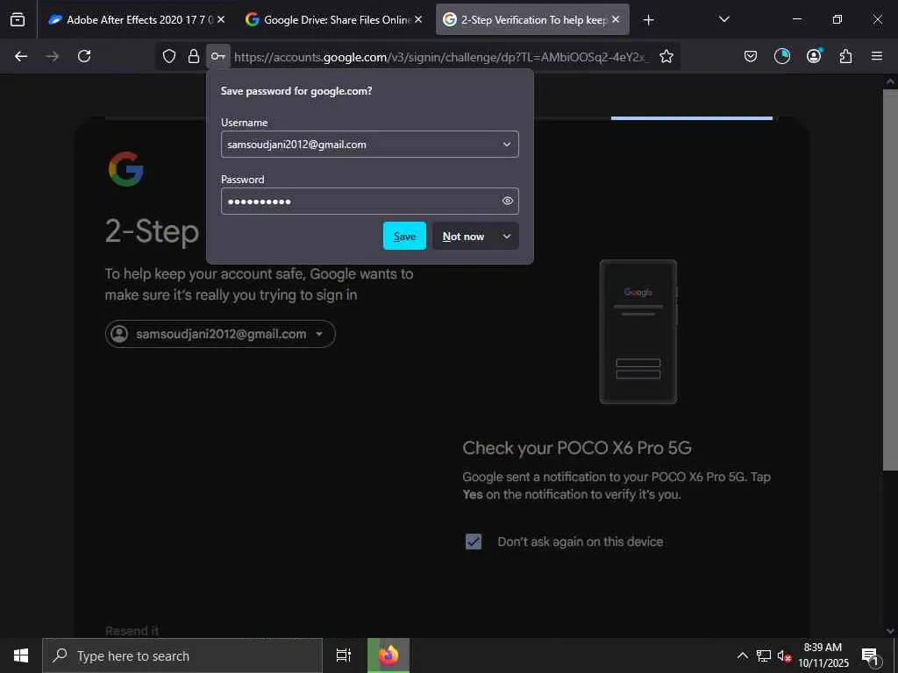
Task: Go forward with the forward arrow
Action: coord(52,56)
